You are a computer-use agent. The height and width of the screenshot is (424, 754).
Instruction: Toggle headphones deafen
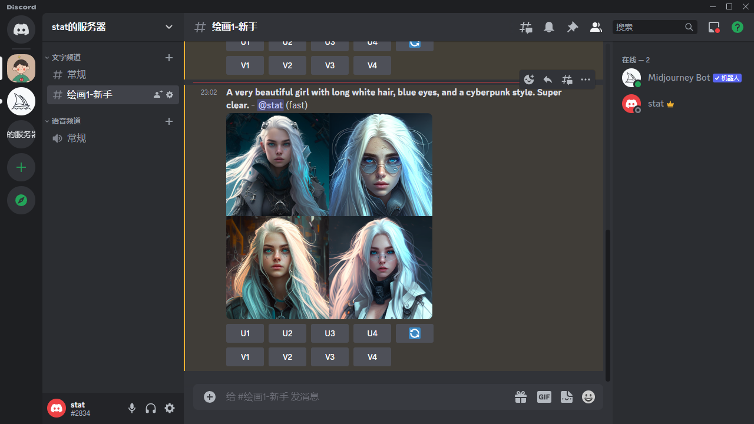151,408
